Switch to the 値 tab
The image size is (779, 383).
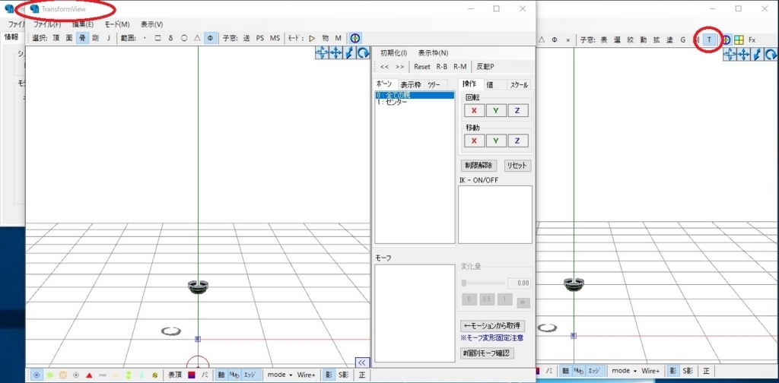click(490, 85)
